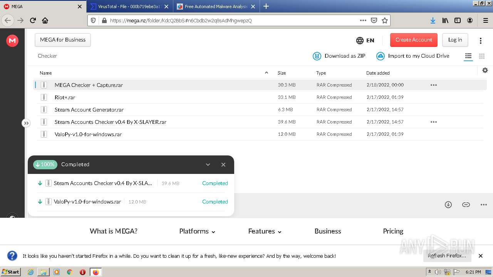Viewport: 493px width, 277px height.
Task: Select ValoPy-v1.0-for-windows.rar in file list
Action: tap(260, 134)
